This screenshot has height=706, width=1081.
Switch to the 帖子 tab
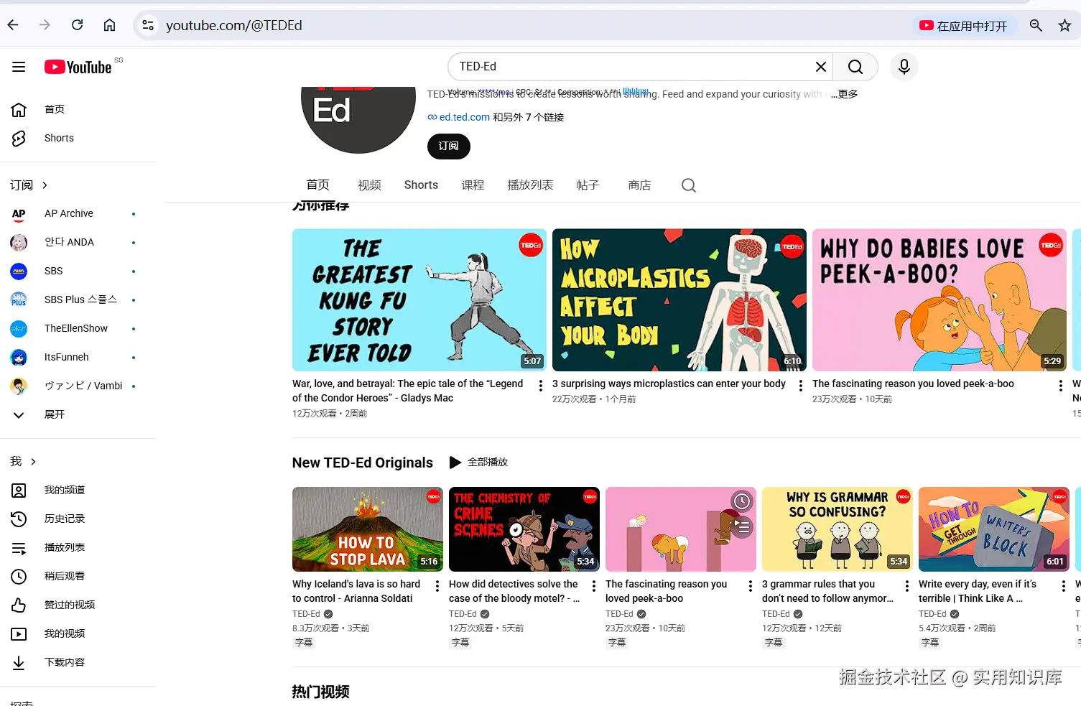click(588, 185)
